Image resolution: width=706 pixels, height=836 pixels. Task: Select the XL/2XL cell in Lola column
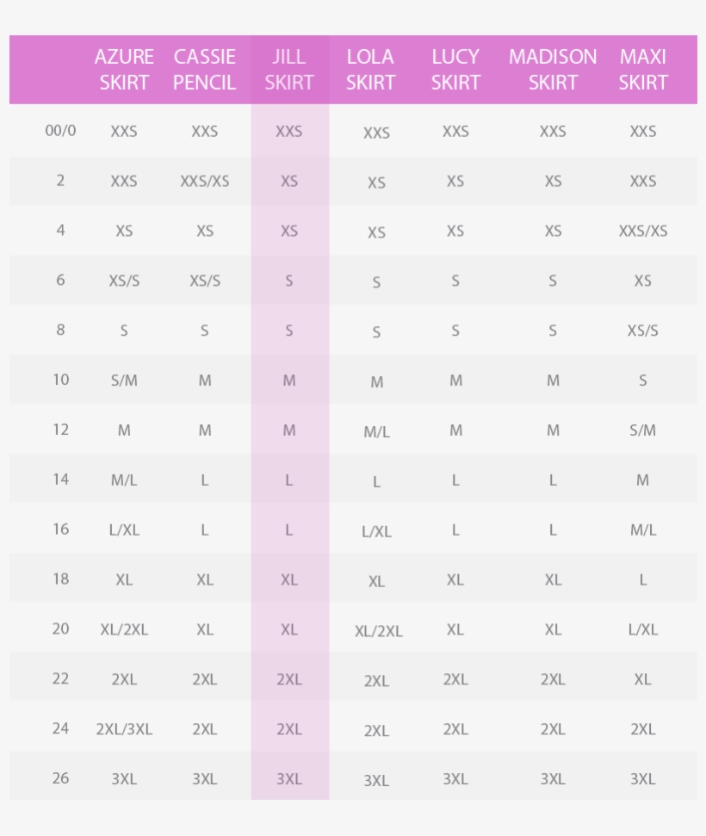point(378,631)
